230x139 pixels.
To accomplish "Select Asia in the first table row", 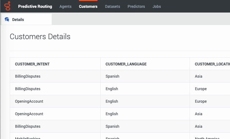I will [198, 76].
